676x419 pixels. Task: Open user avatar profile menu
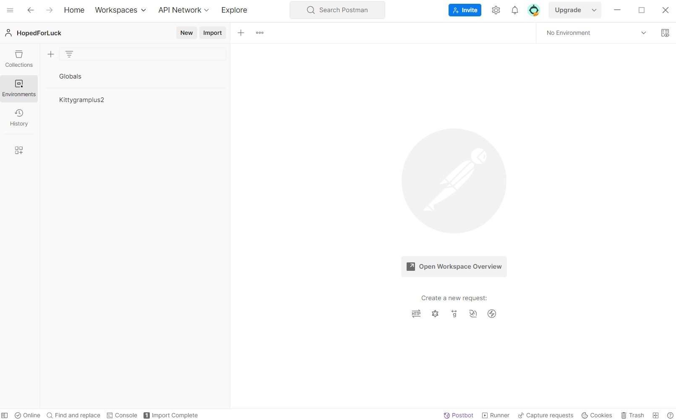point(534,10)
